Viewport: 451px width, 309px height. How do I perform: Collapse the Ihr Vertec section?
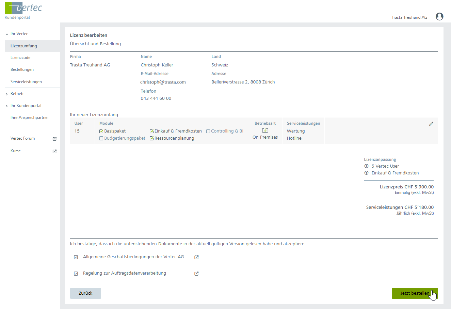point(7,34)
